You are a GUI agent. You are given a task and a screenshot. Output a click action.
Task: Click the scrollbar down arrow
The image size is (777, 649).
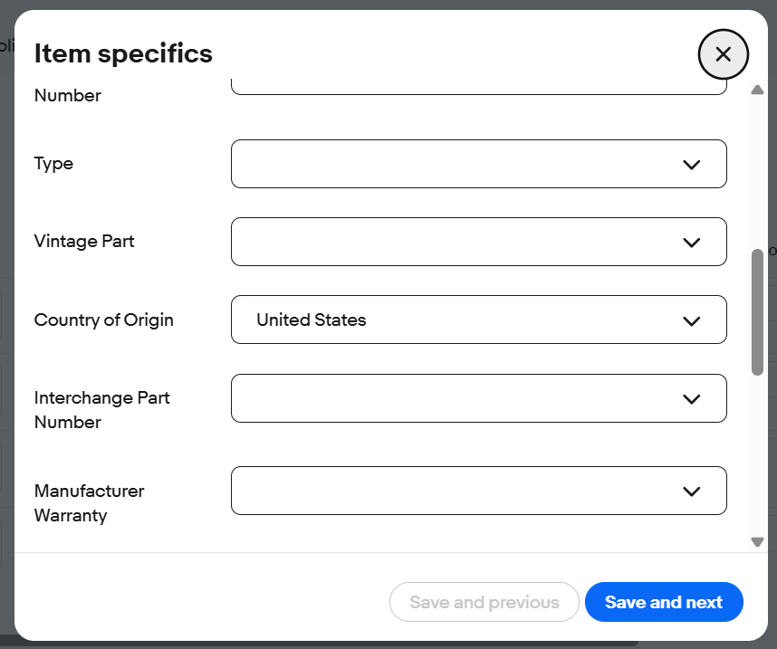click(758, 541)
